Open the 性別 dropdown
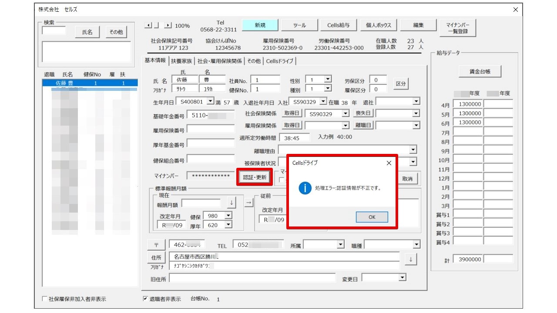This screenshot has width=557, height=313. 328,79
